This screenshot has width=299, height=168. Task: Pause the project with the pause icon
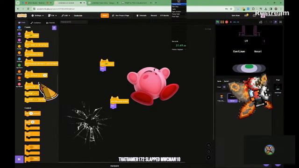coord(222,22)
